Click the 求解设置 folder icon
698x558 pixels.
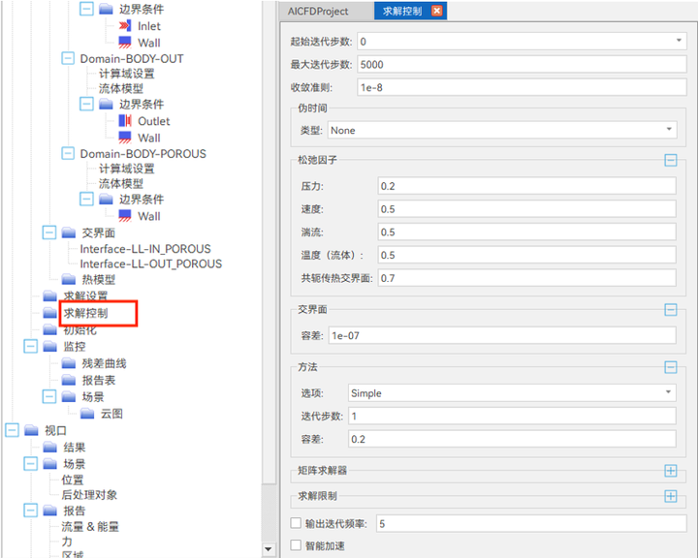(x=49, y=295)
